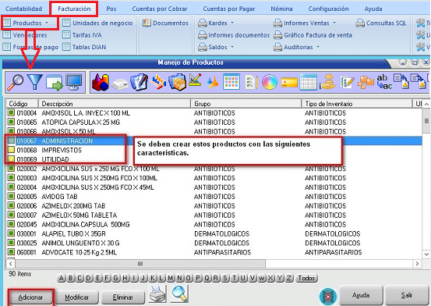This screenshot has width=431, height=306.
Task: Filter the list by letter M
Action: pos(171,278)
